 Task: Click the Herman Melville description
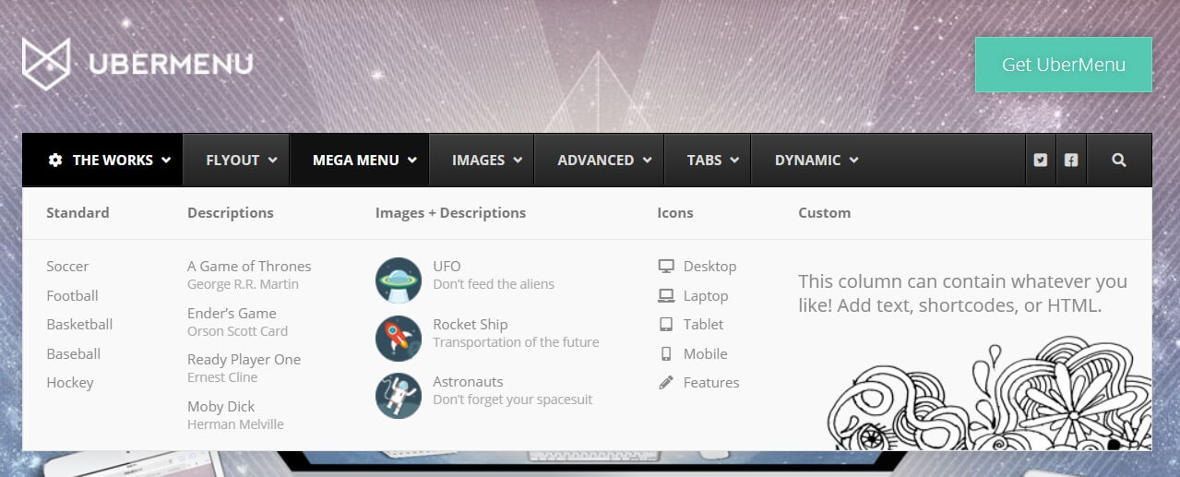(x=235, y=424)
